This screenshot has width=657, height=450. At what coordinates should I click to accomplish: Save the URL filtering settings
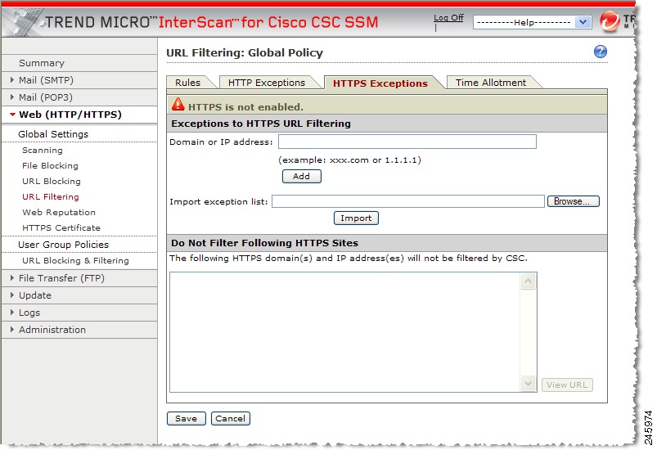[186, 418]
